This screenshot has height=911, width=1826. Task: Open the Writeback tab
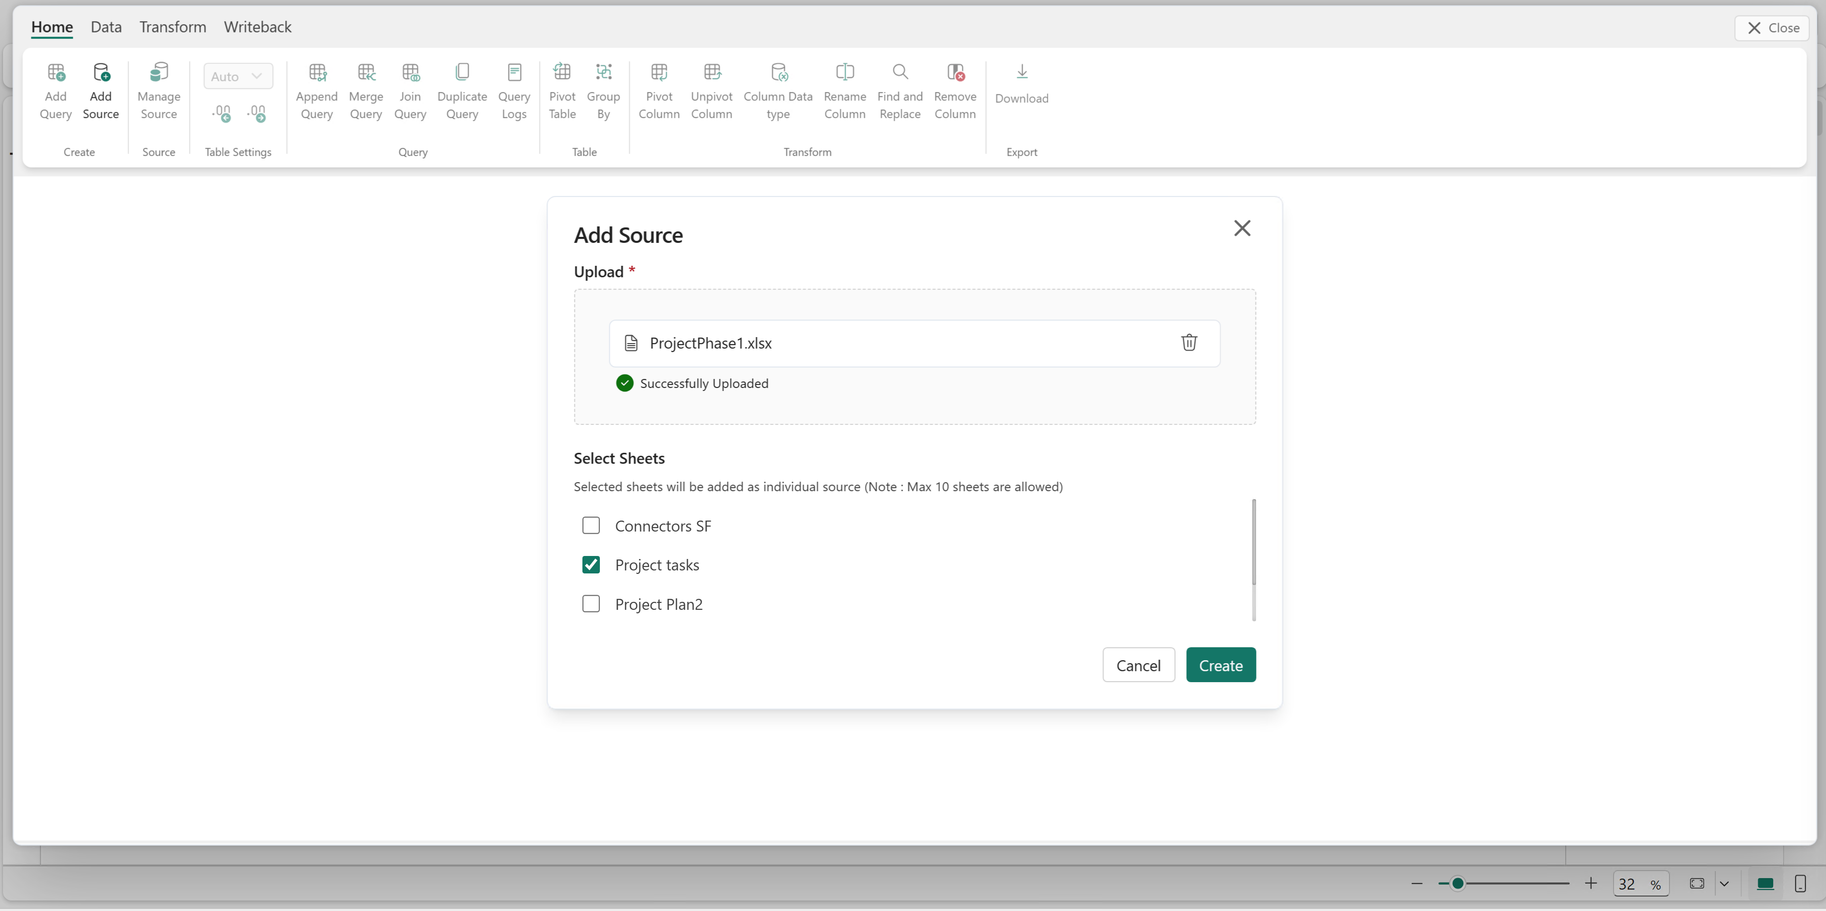pyautogui.click(x=257, y=27)
